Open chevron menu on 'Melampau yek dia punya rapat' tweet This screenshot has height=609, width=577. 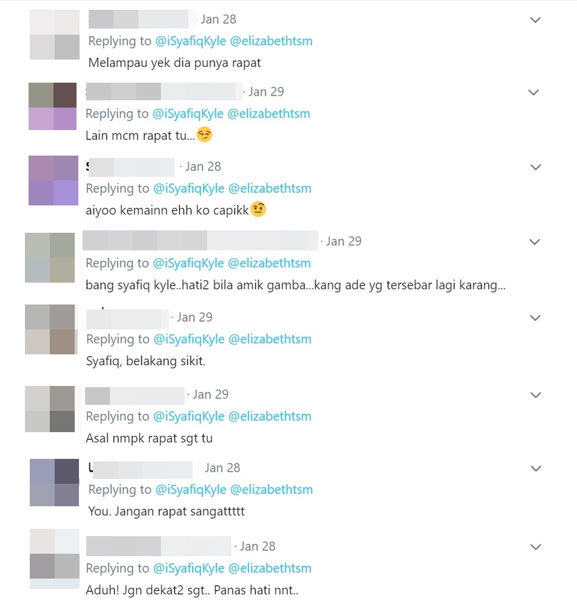(x=535, y=20)
